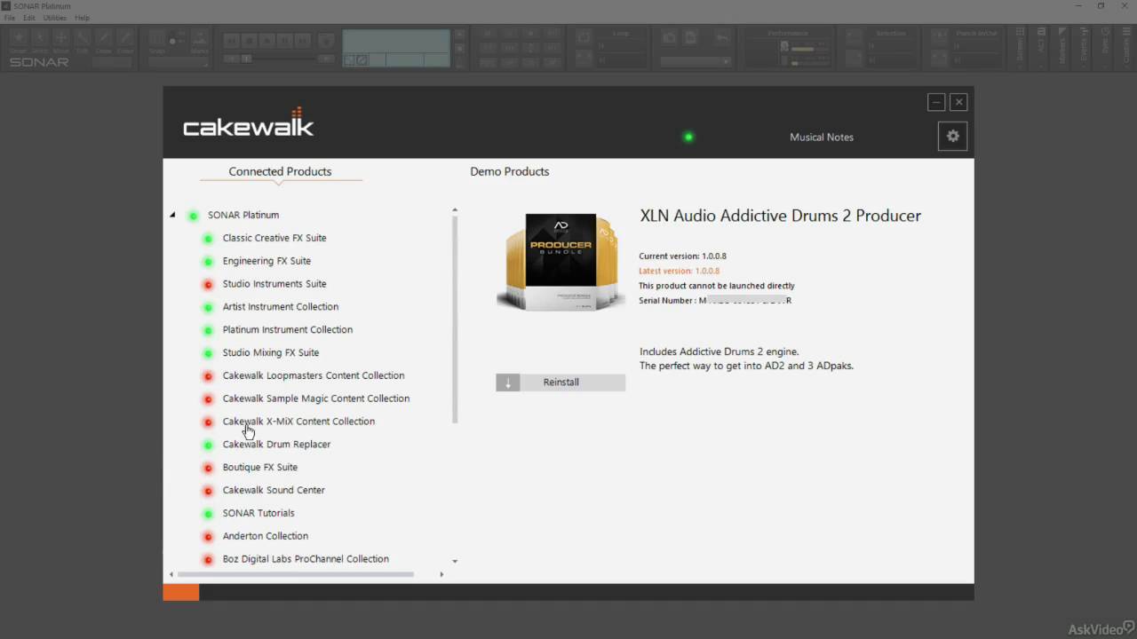The image size is (1137, 639).
Task: Click the horizontal scrollbar thumb under product list
Action: pos(296,575)
